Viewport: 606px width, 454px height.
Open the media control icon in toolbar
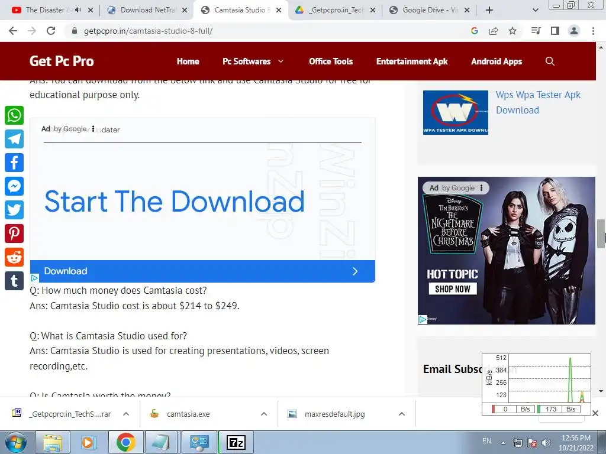[536, 31]
